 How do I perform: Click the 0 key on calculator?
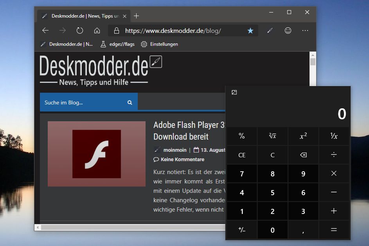point(272,230)
